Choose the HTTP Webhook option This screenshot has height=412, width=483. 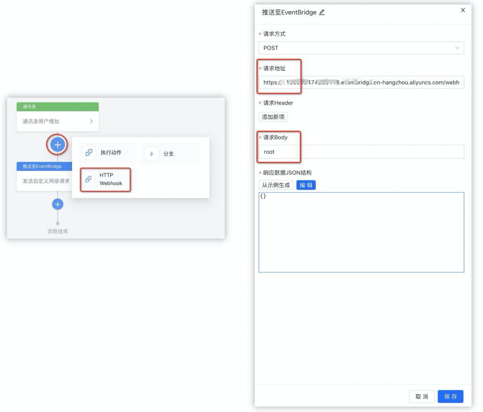(106, 179)
